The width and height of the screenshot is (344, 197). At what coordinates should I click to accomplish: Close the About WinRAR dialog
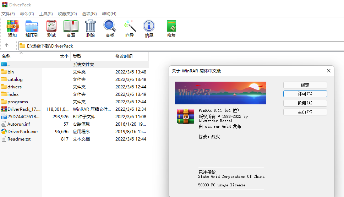tap(329, 71)
